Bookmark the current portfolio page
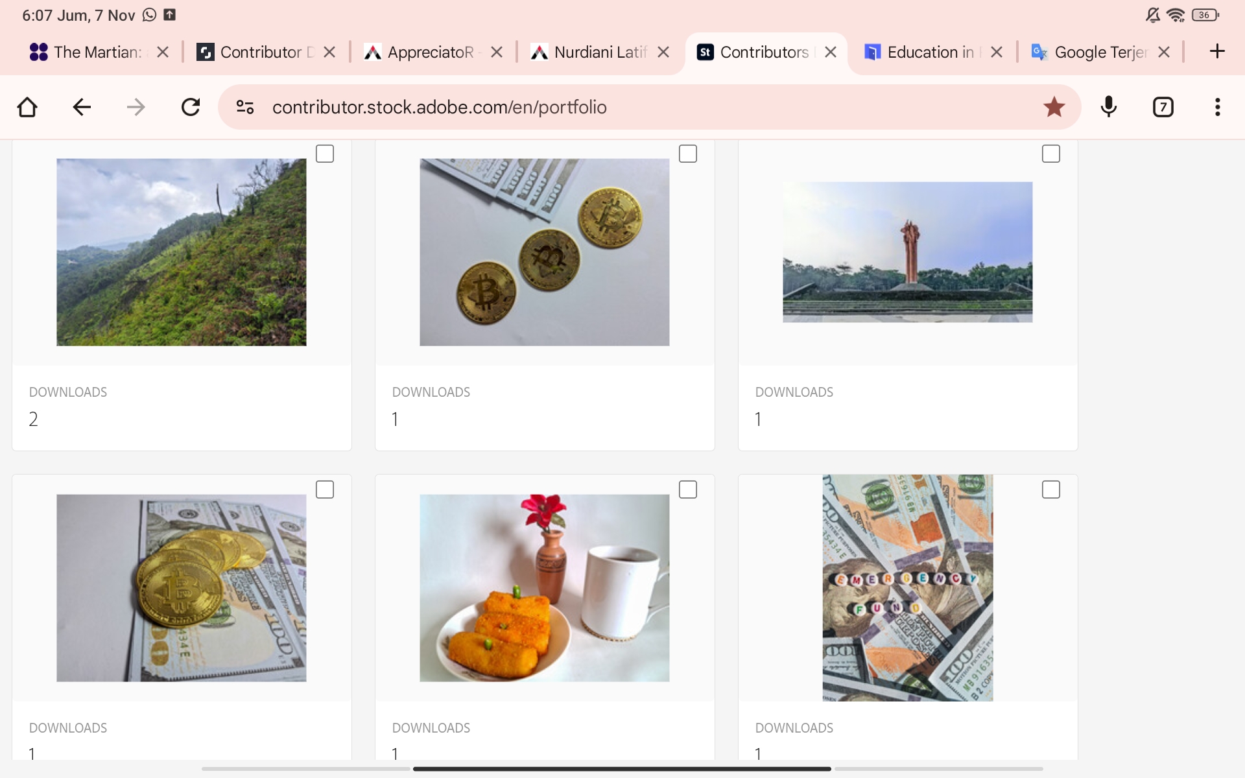1245x778 pixels. point(1054,106)
